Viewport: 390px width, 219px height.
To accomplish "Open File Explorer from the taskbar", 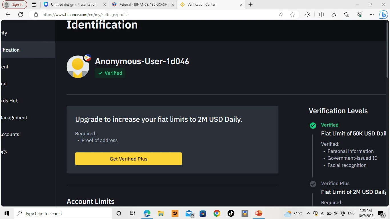I will 161,213.
